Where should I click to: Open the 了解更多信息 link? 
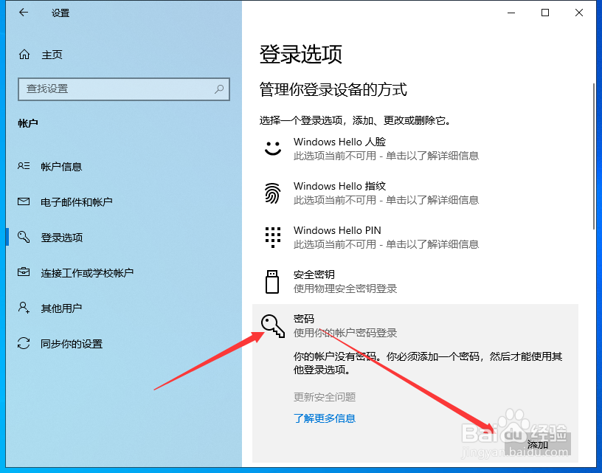(325, 418)
